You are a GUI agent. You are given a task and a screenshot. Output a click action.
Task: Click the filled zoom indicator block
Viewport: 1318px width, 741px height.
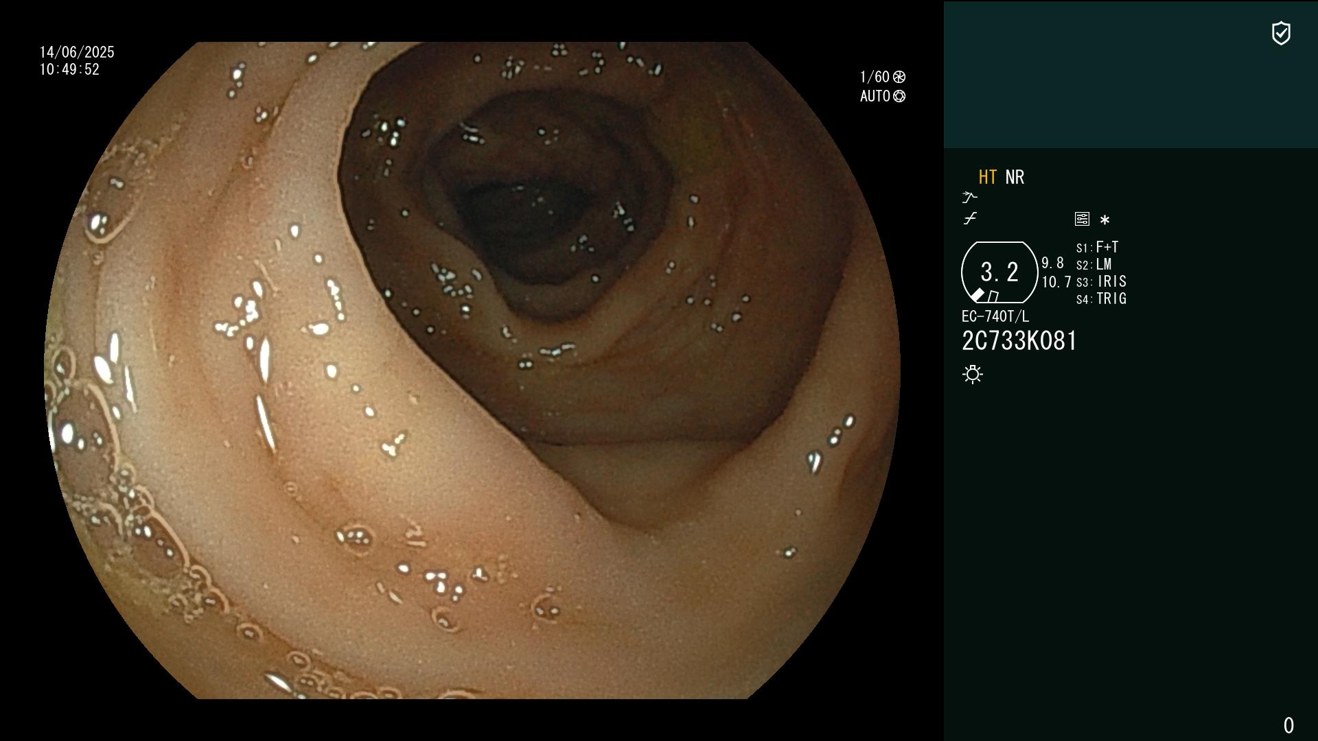[978, 295]
